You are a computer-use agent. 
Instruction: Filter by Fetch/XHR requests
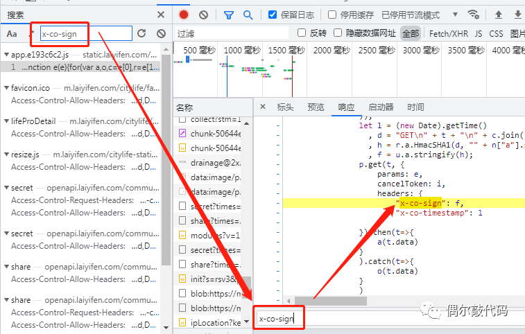click(449, 33)
